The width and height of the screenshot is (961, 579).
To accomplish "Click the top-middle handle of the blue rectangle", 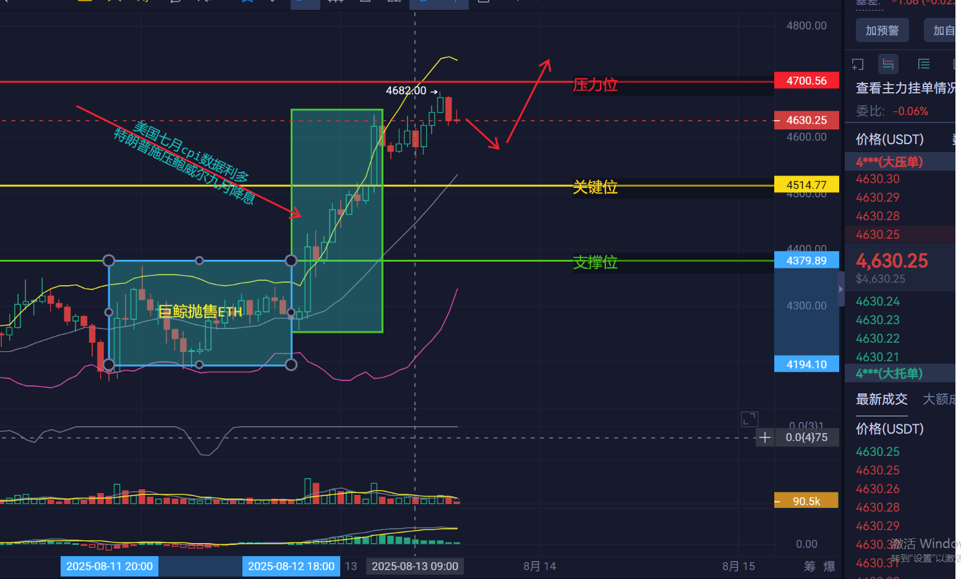I will 199,260.
